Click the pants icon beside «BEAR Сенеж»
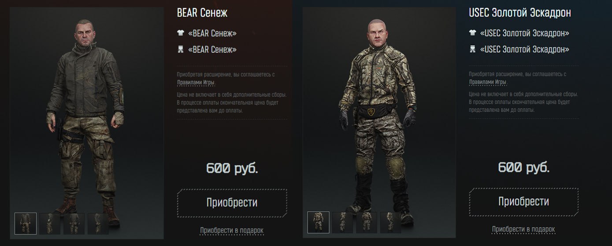 [180, 49]
